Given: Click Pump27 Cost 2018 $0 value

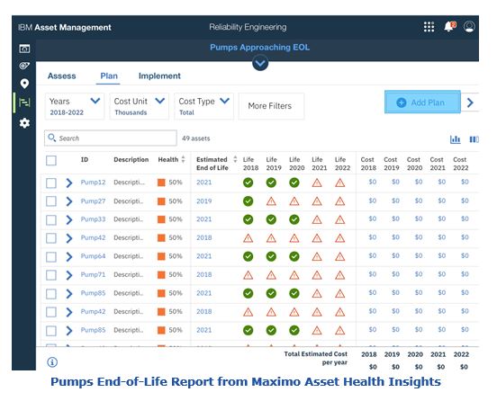Looking at the screenshot, I should pyautogui.click(x=373, y=201).
